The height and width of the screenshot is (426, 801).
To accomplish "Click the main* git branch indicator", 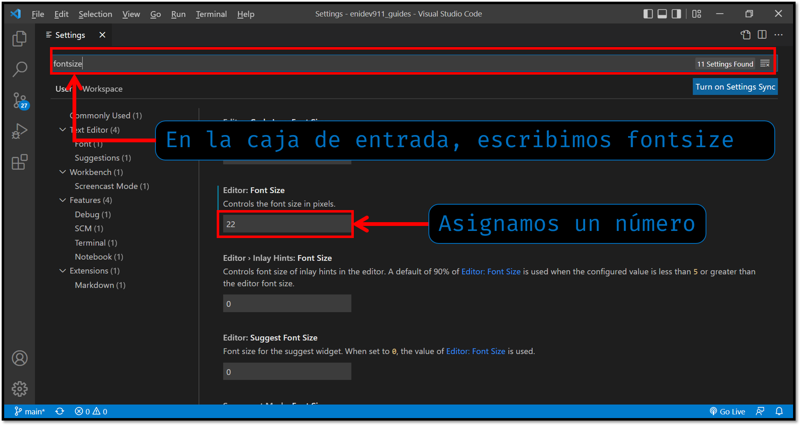I will click(x=30, y=411).
